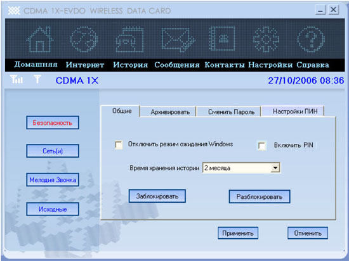Enable Отключить режим ожидания Windows checkbox
The image size is (349, 261).
(119, 145)
